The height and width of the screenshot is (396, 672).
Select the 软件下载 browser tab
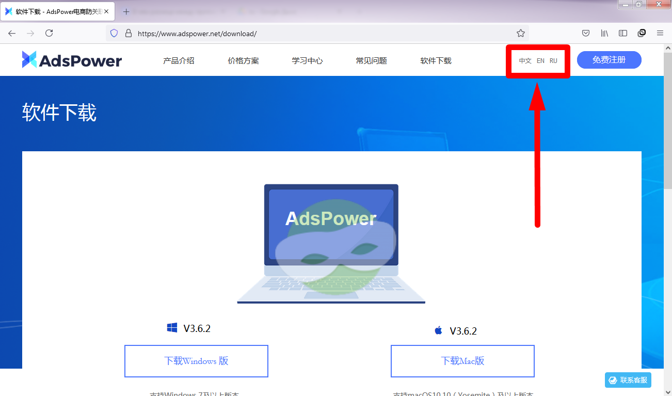click(x=57, y=11)
